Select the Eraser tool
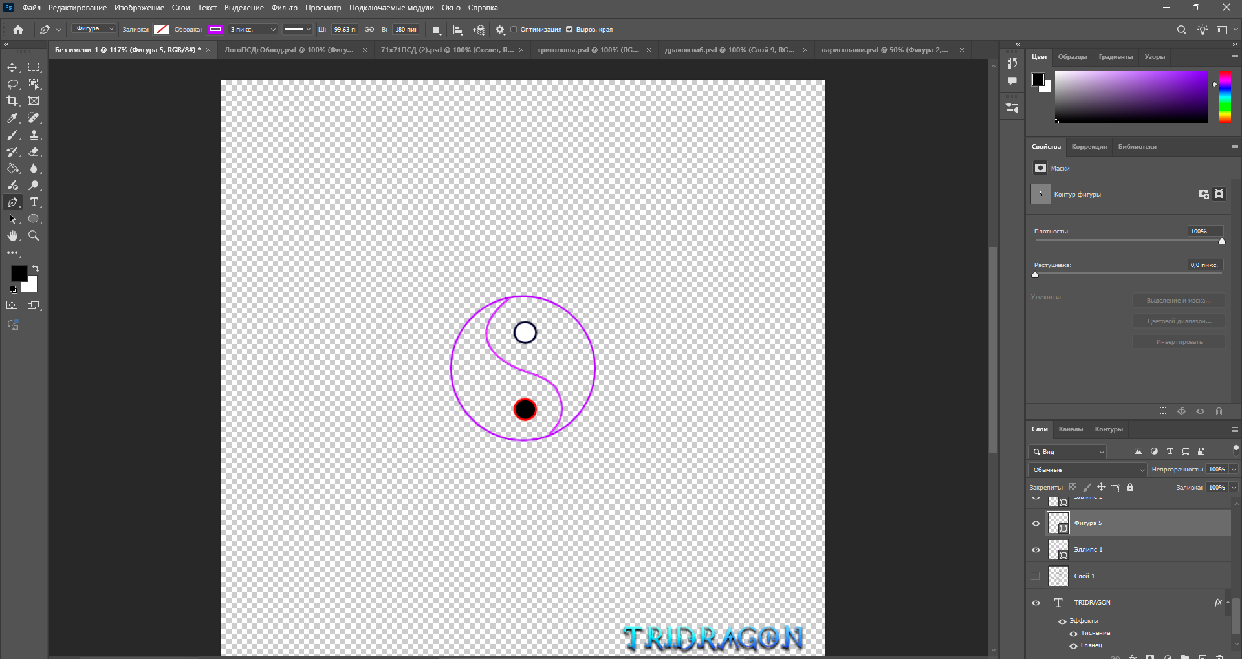The width and height of the screenshot is (1242, 659). point(34,151)
